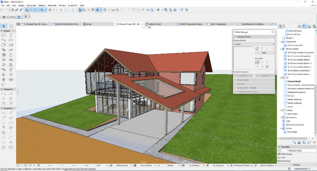Click the Edit... button in Profile Manager
The height and width of the screenshot is (171, 317).
click(x=264, y=53)
